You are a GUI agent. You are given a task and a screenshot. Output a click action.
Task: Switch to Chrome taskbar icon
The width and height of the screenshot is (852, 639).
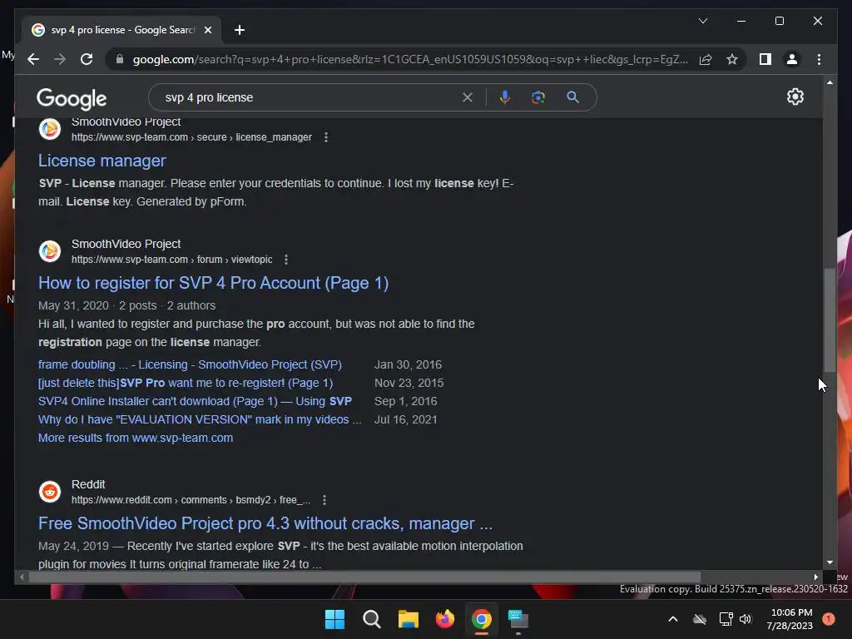[482, 619]
